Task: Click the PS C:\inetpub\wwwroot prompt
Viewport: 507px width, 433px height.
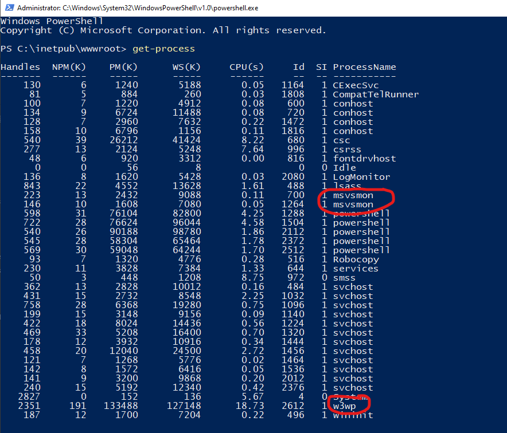Action: tap(64, 49)
